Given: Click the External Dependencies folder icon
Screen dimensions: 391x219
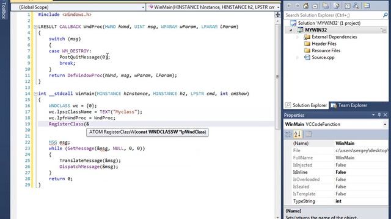Looking at the screenshot, I should [x=307, y=37].
